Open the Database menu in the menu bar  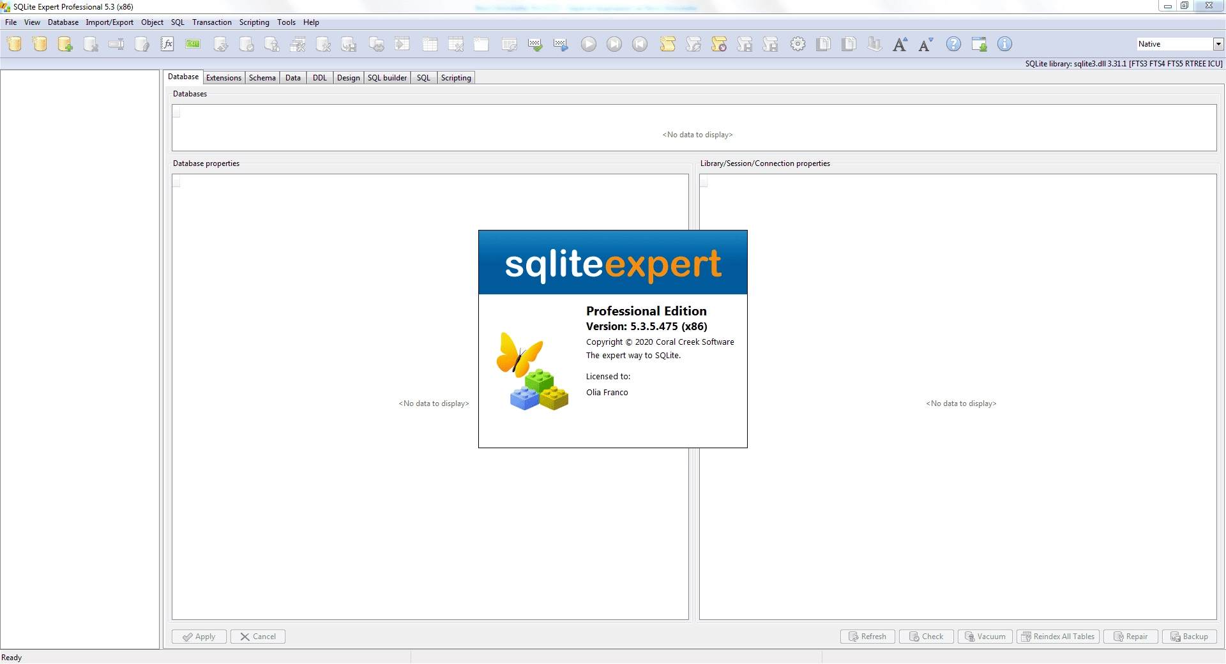pos(63,22)
